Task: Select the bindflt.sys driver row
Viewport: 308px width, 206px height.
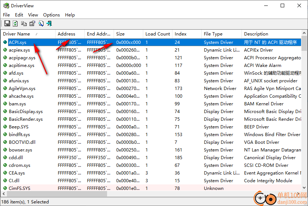Action: [x=151, y=134]
